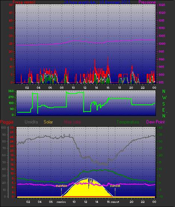
Task: Click the "1035" pressure axis value
Action: (x=162, y=5)
